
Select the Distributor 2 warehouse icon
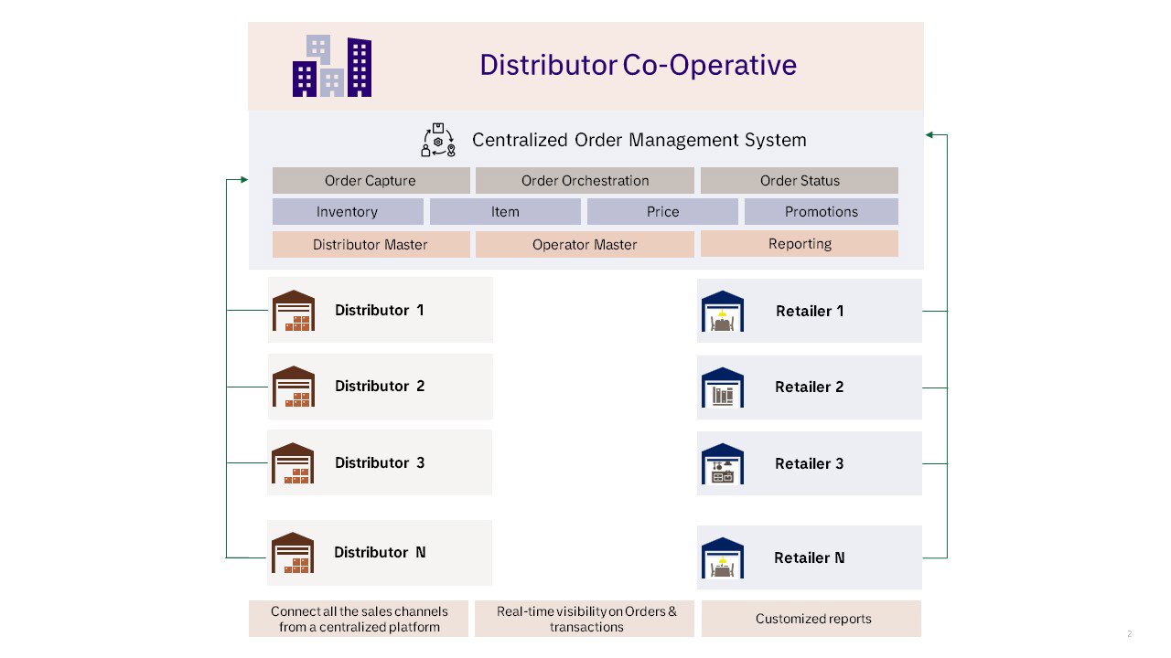pos(293,387)
